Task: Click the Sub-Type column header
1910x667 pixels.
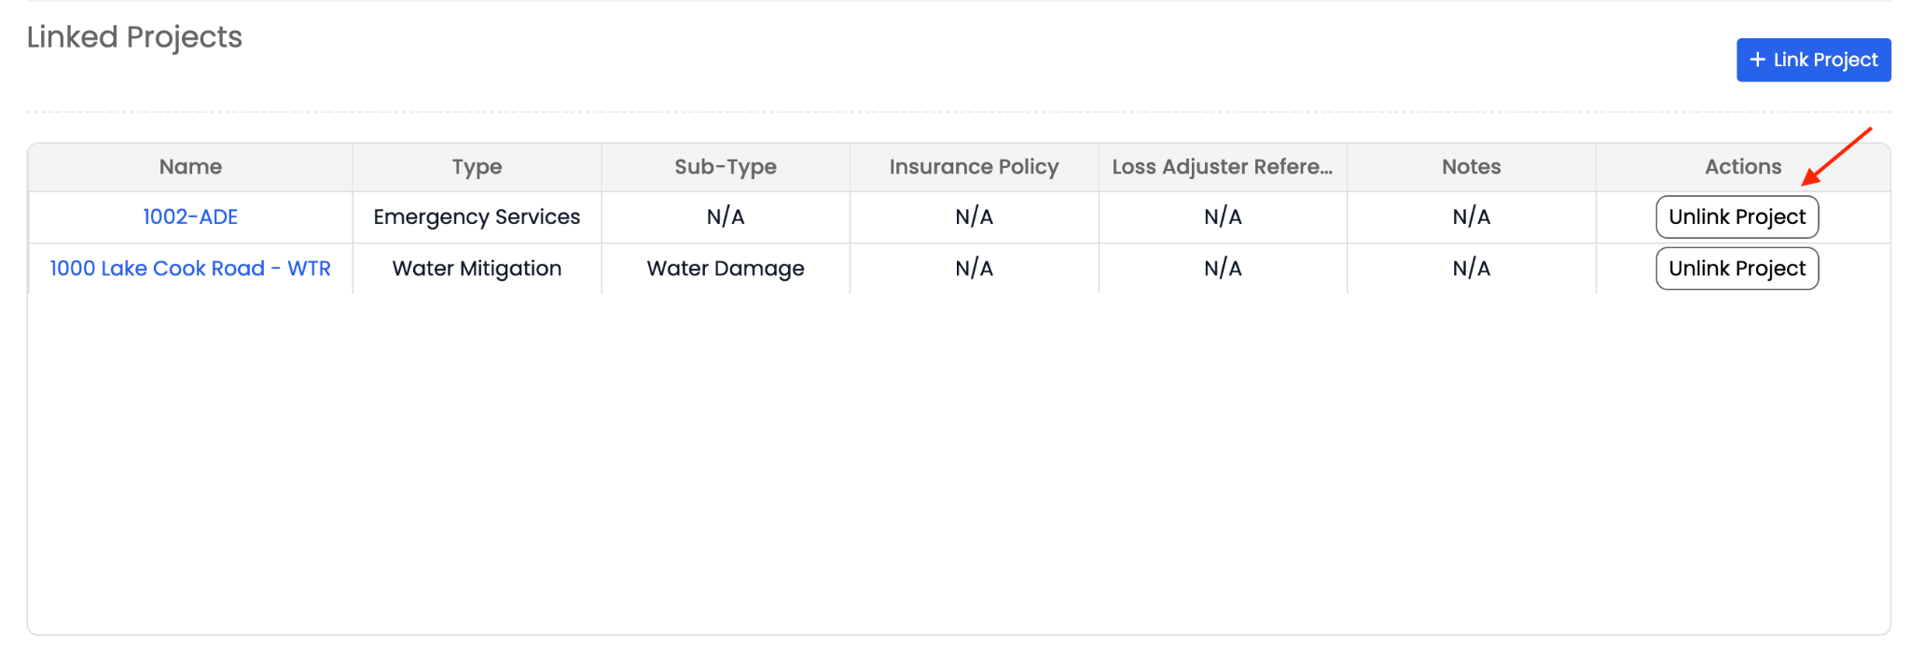Action: pos(726,167)
